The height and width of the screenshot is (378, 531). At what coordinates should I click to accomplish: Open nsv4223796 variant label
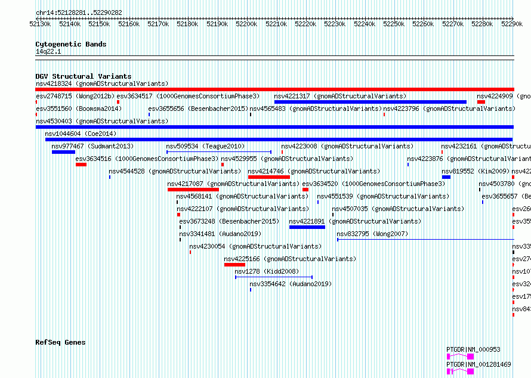449,109
